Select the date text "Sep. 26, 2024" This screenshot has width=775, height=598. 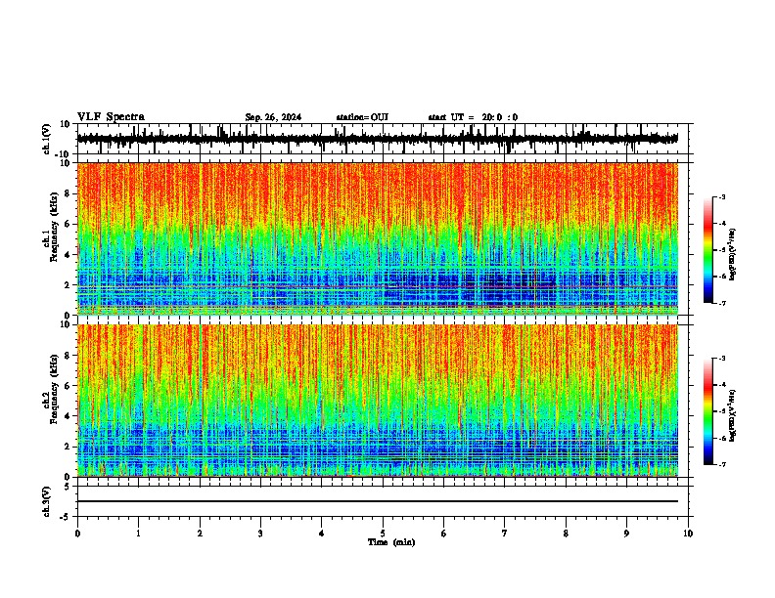273,117
